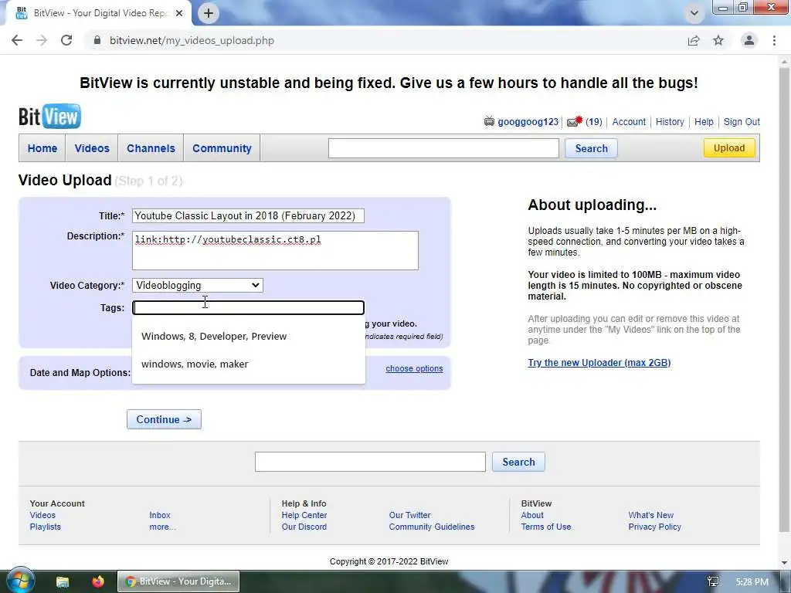Image resolution: width=791 pixels, height=593 pixels.
Task: Open the Terms of Use link
Action: (546, 527)
